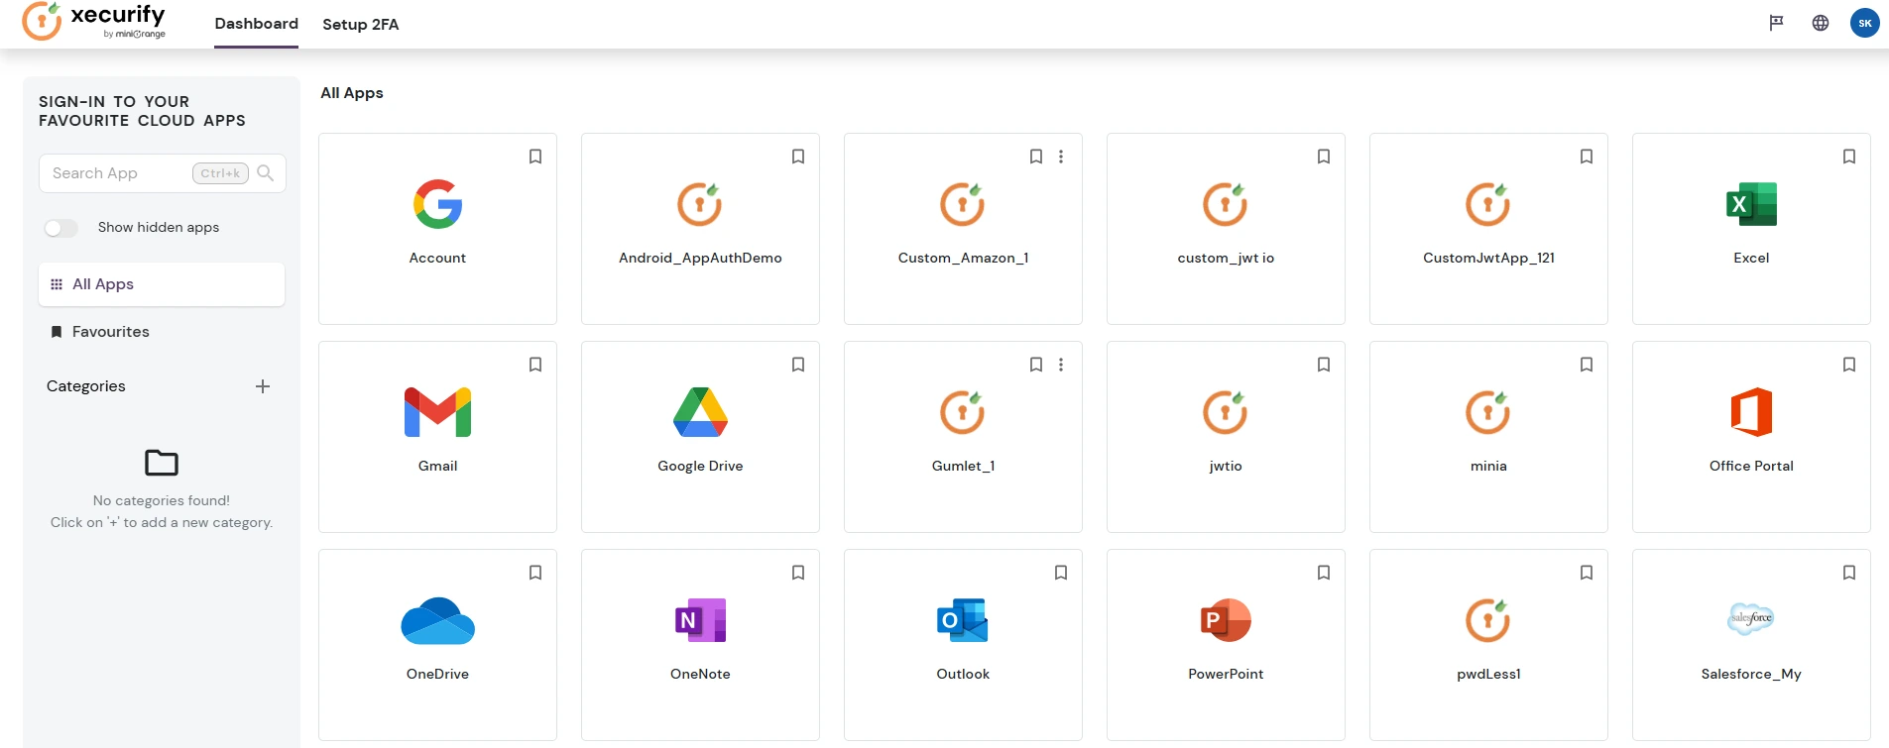1889x748 pixels.
Task: Click the search magnifier icon
Action: click(265, 172)
